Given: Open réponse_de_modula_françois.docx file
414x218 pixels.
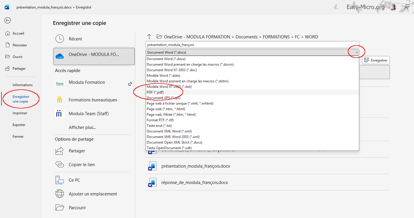Looking at the screenshot, I should (x=194, y=183).
